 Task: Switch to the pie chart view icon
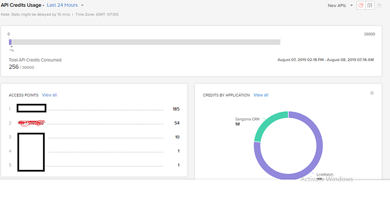[361, 5]
